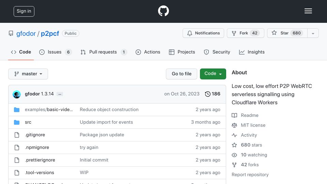Open the hamburger navigation menu
The height and width of the screenshot is (184, 327).
pos(308,11)
